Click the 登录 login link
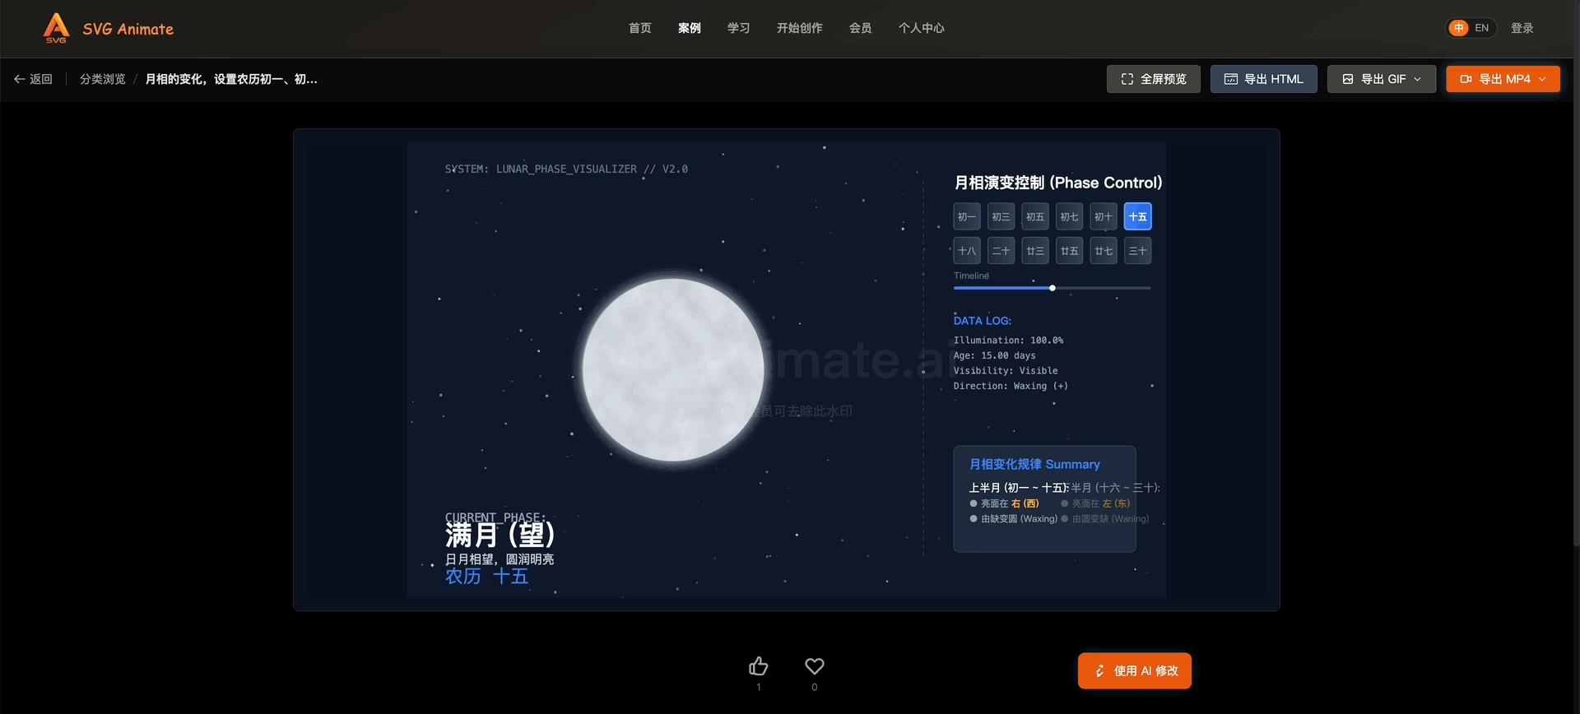 [1522, 28]
